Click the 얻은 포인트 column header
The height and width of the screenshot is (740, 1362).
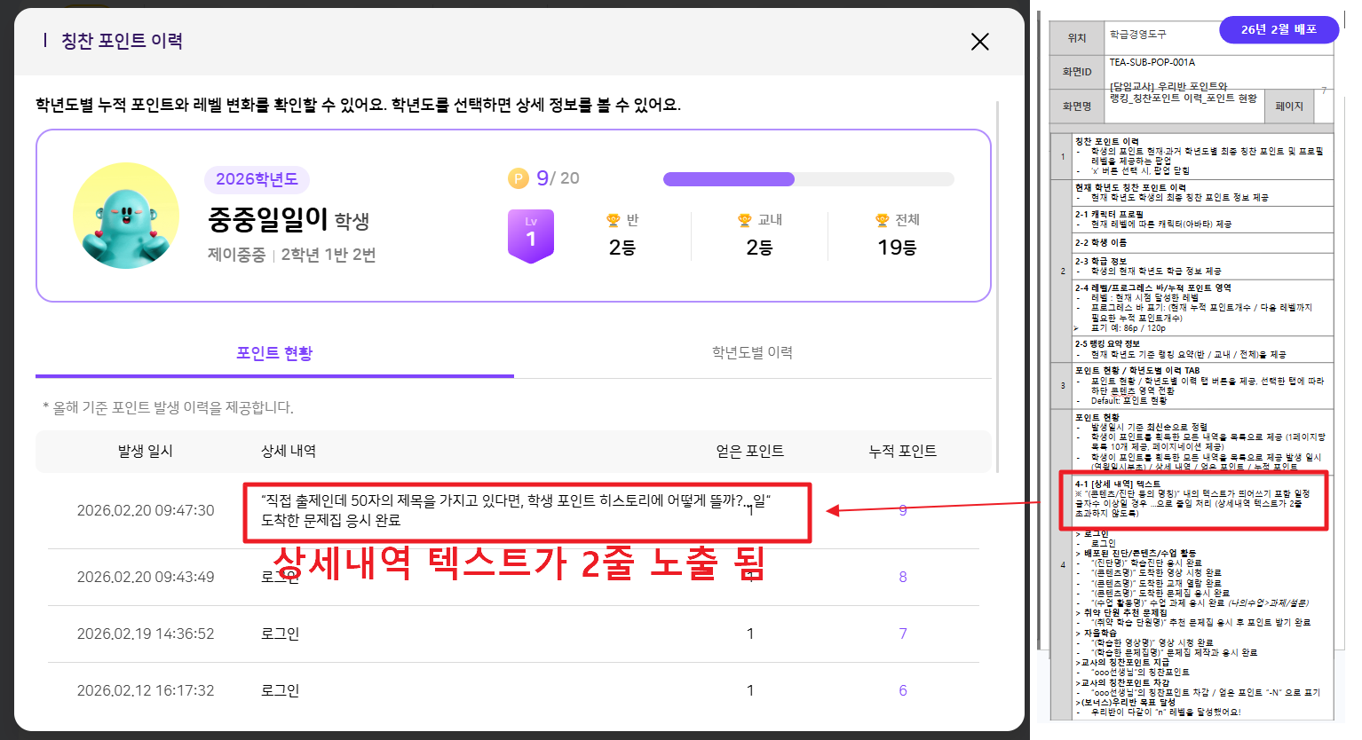[749, 451]
